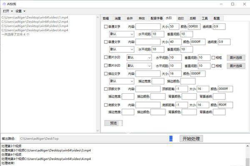Open the 打开 menu
Screen dimensions: 250x166
tap(8, 11)
